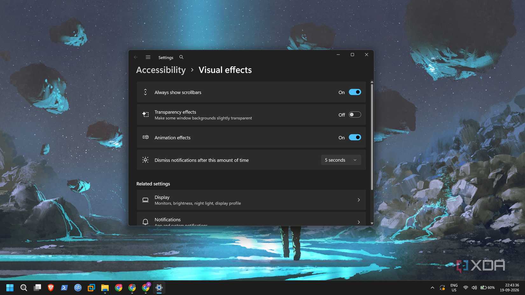Turn off Animation effects toggle
The height and width of the screenshot is (295, 525).
[355, 137]
